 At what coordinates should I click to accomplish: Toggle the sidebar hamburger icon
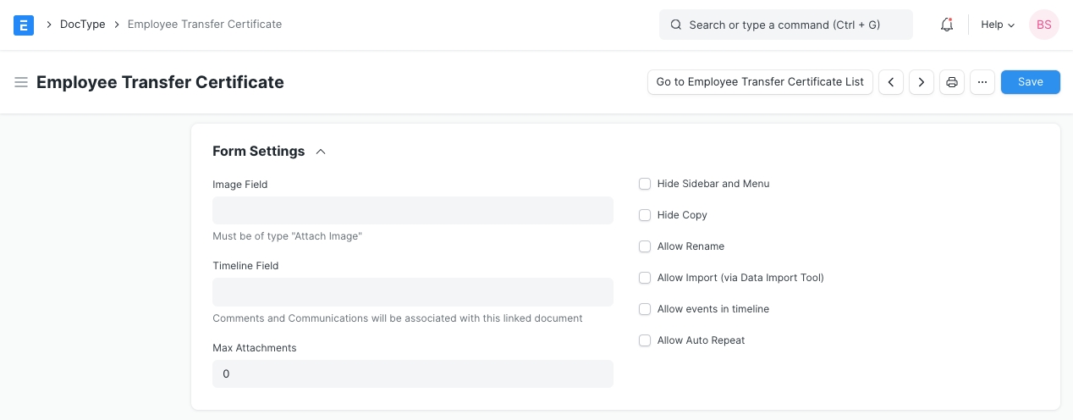21,82
